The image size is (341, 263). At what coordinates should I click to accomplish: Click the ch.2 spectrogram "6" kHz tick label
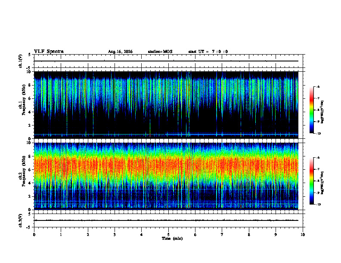(30, 170)
